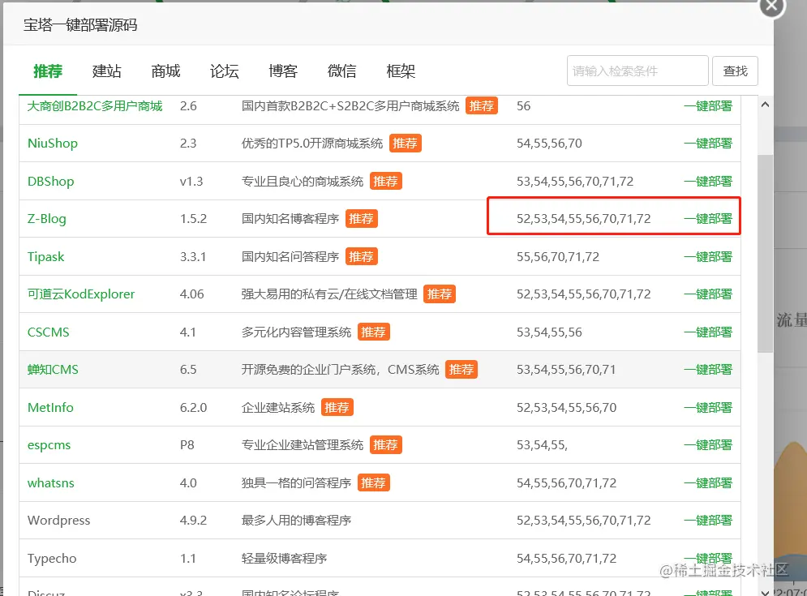
Task: Click the 最多人用的博客程序 description
Action: [297, 521]
